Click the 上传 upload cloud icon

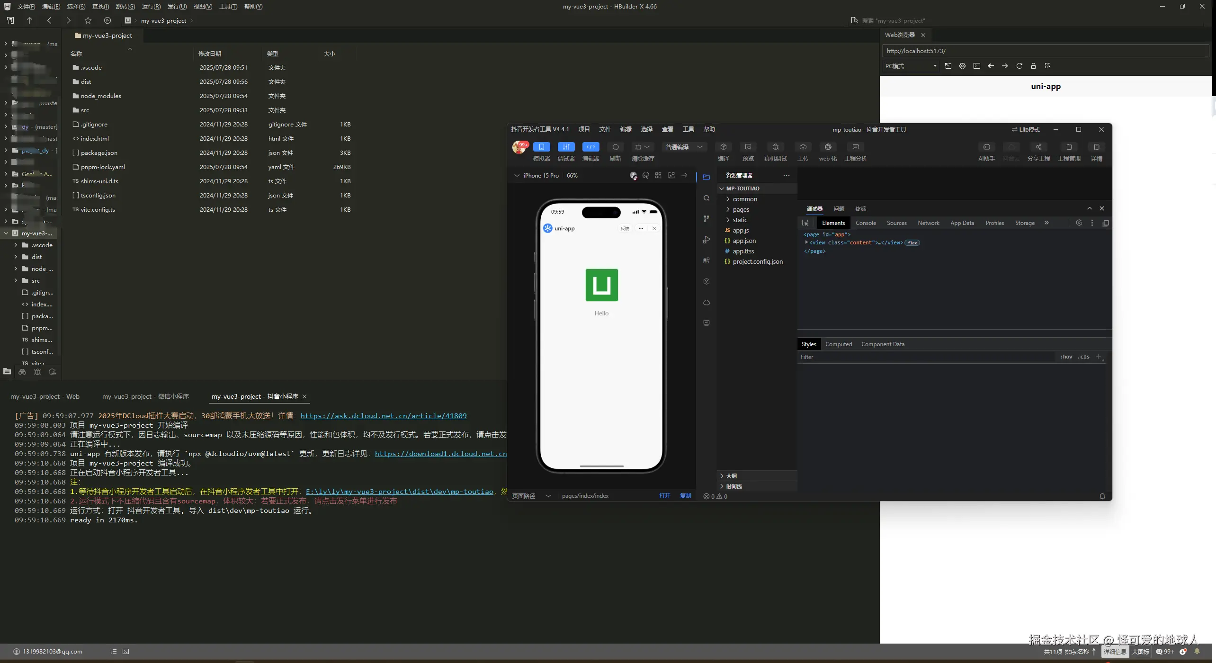click(x=803, y=147)
